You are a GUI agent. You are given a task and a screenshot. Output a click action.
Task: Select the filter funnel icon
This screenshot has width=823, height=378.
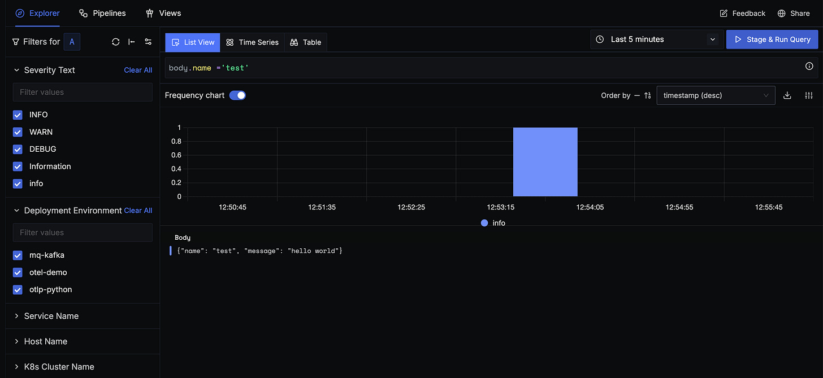pos(16,42)
